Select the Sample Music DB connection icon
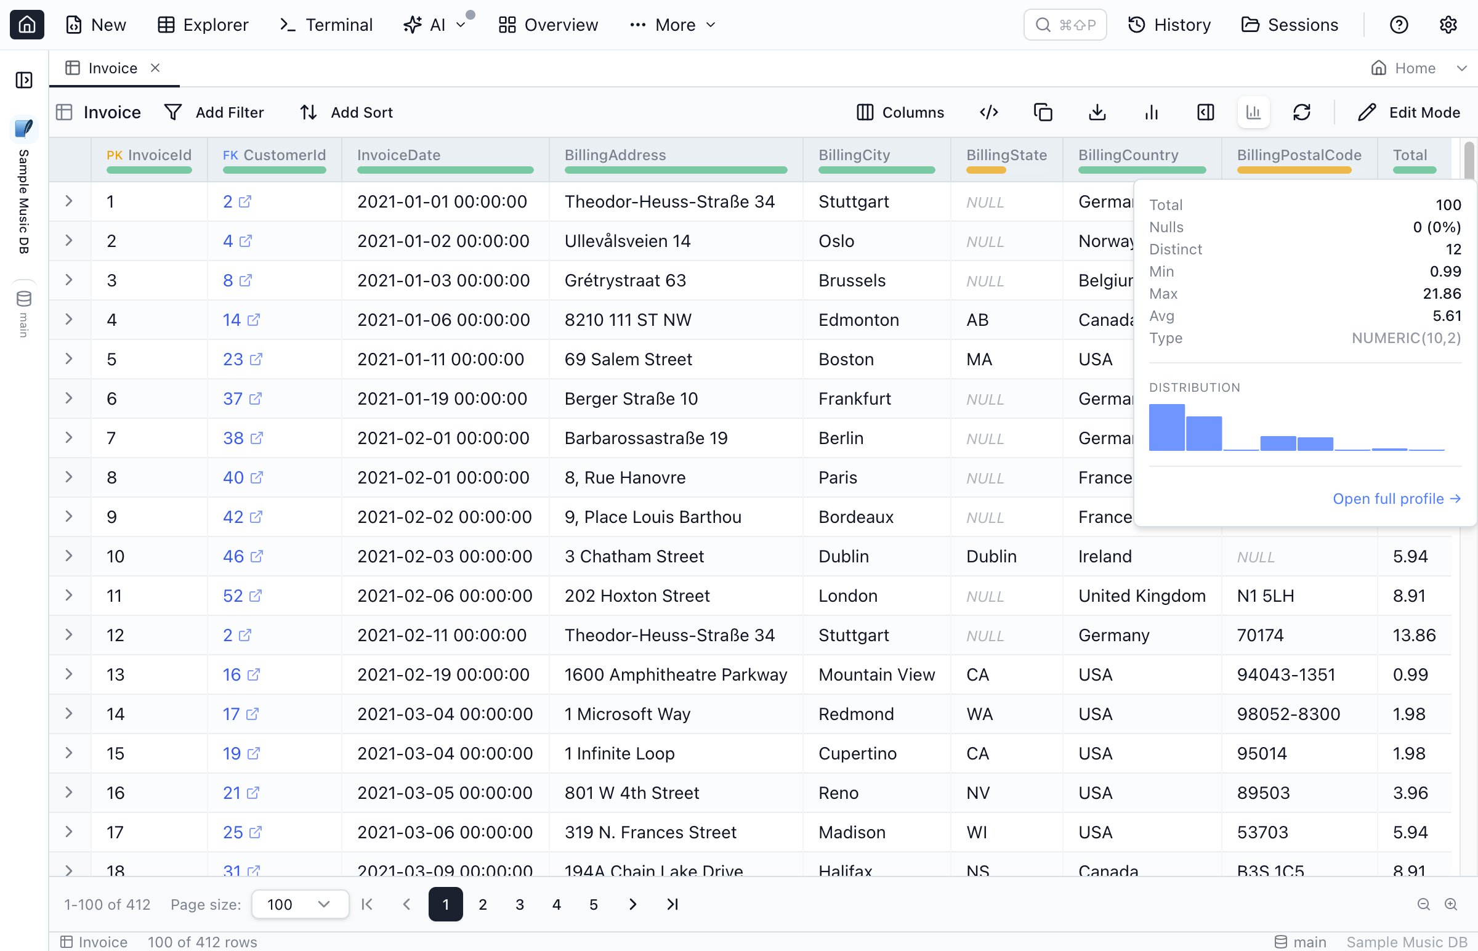This screenshot has width=1478, height=951. (x=24, y=129)
